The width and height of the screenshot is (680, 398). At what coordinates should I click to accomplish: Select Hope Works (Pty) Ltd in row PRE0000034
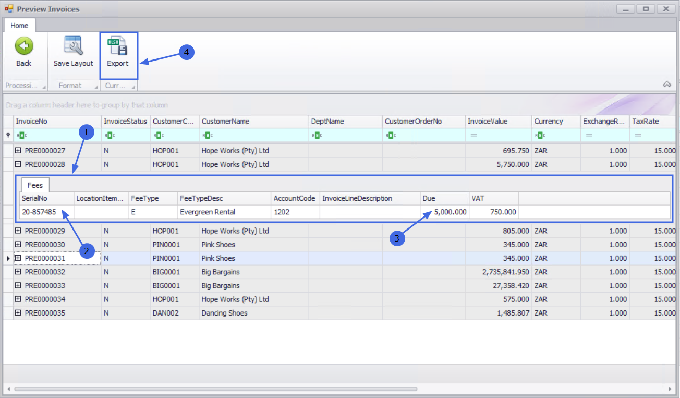[254, 299]
